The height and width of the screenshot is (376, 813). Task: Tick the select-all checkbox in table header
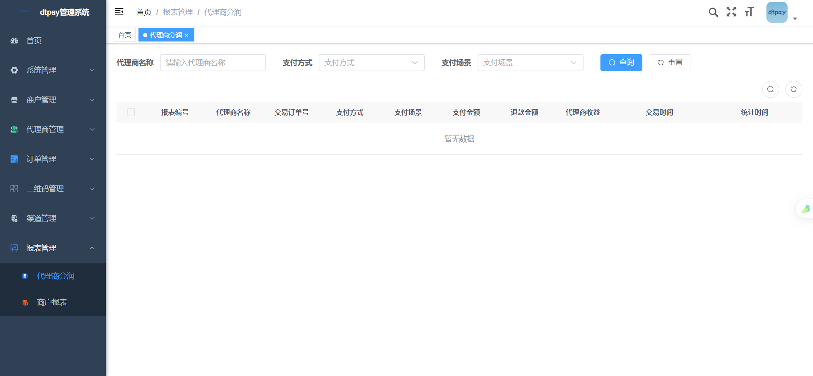click(131, 112)
